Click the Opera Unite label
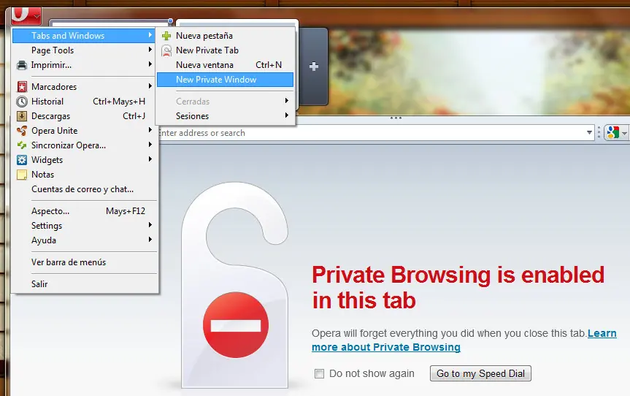Image resolution: width=630 pixels, height=396 pixels. point(55,131)
